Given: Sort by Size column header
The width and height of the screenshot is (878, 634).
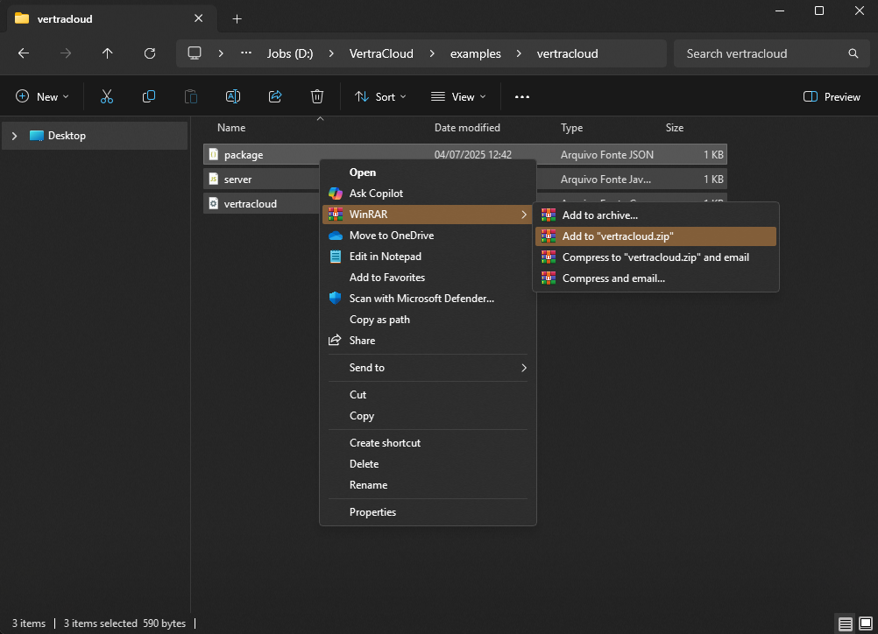Looking at the screenshot, I should click(674, 128).
